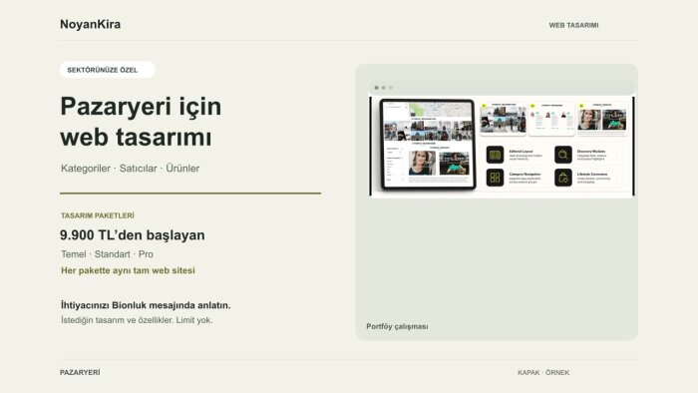This screenshot has height=393, width=698.
Task: Click "Her pakette aynı tam web sitesi"
Action: 128,270
